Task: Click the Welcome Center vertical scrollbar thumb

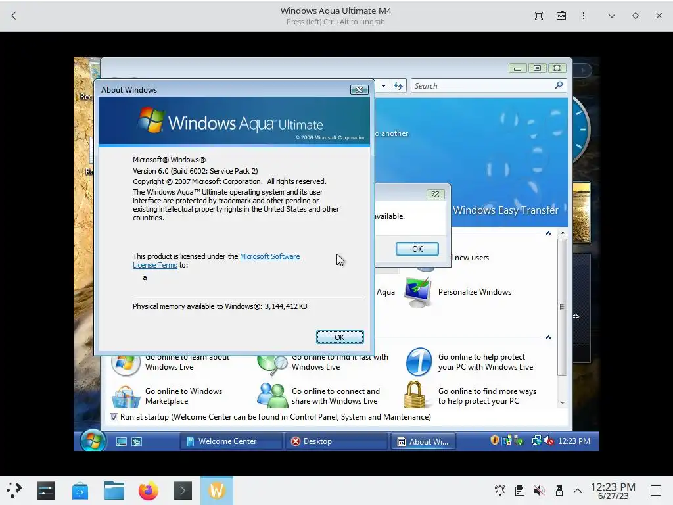Action: click(x=563, y=307)
